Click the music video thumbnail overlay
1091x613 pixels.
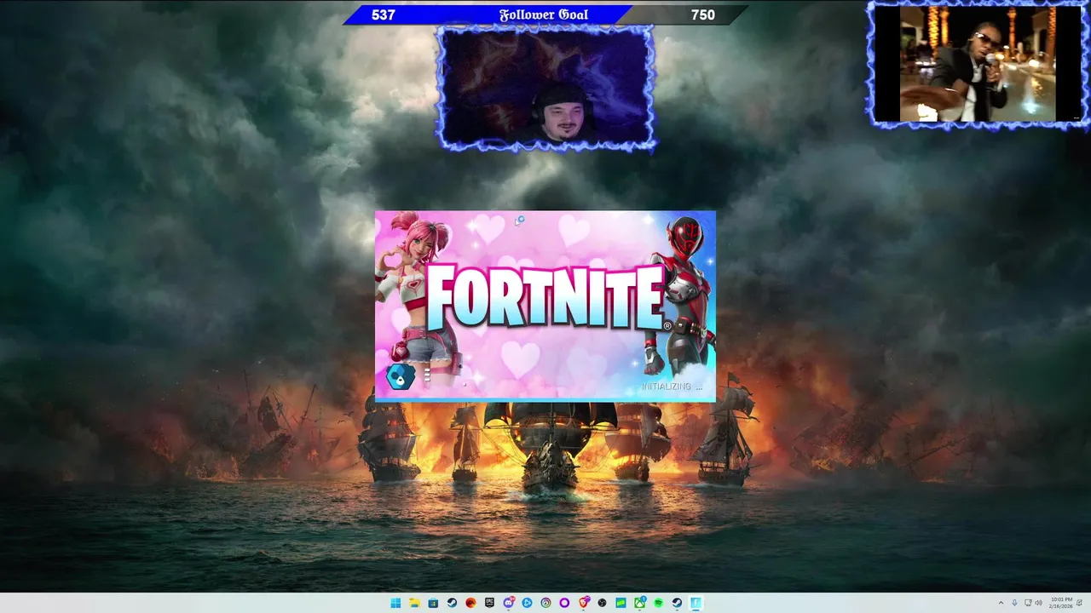tap(978, 64)
